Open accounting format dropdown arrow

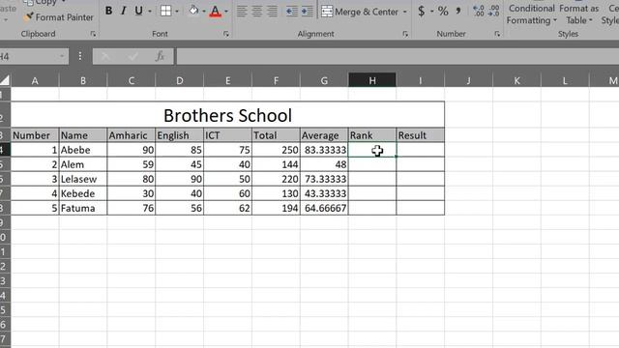[431, 12]
